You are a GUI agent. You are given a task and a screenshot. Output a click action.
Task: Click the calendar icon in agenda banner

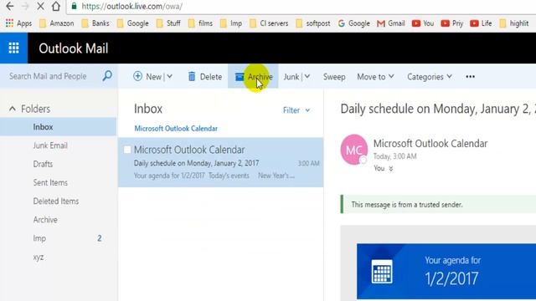tap(382, 272)
